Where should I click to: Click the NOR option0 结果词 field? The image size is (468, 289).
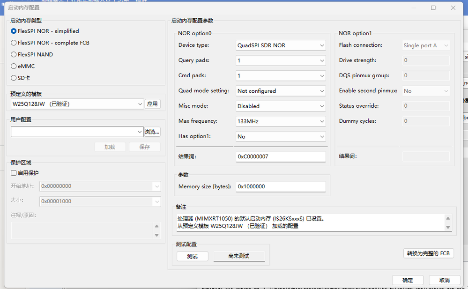point(280,156)
